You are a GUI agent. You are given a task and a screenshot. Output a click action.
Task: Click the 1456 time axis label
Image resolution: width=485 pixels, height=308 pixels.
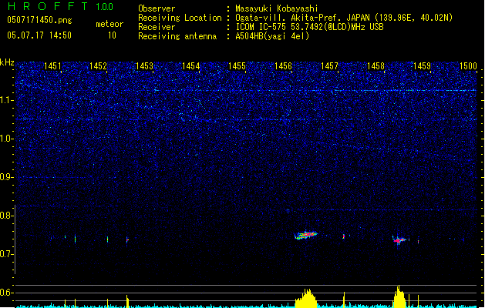283,66
